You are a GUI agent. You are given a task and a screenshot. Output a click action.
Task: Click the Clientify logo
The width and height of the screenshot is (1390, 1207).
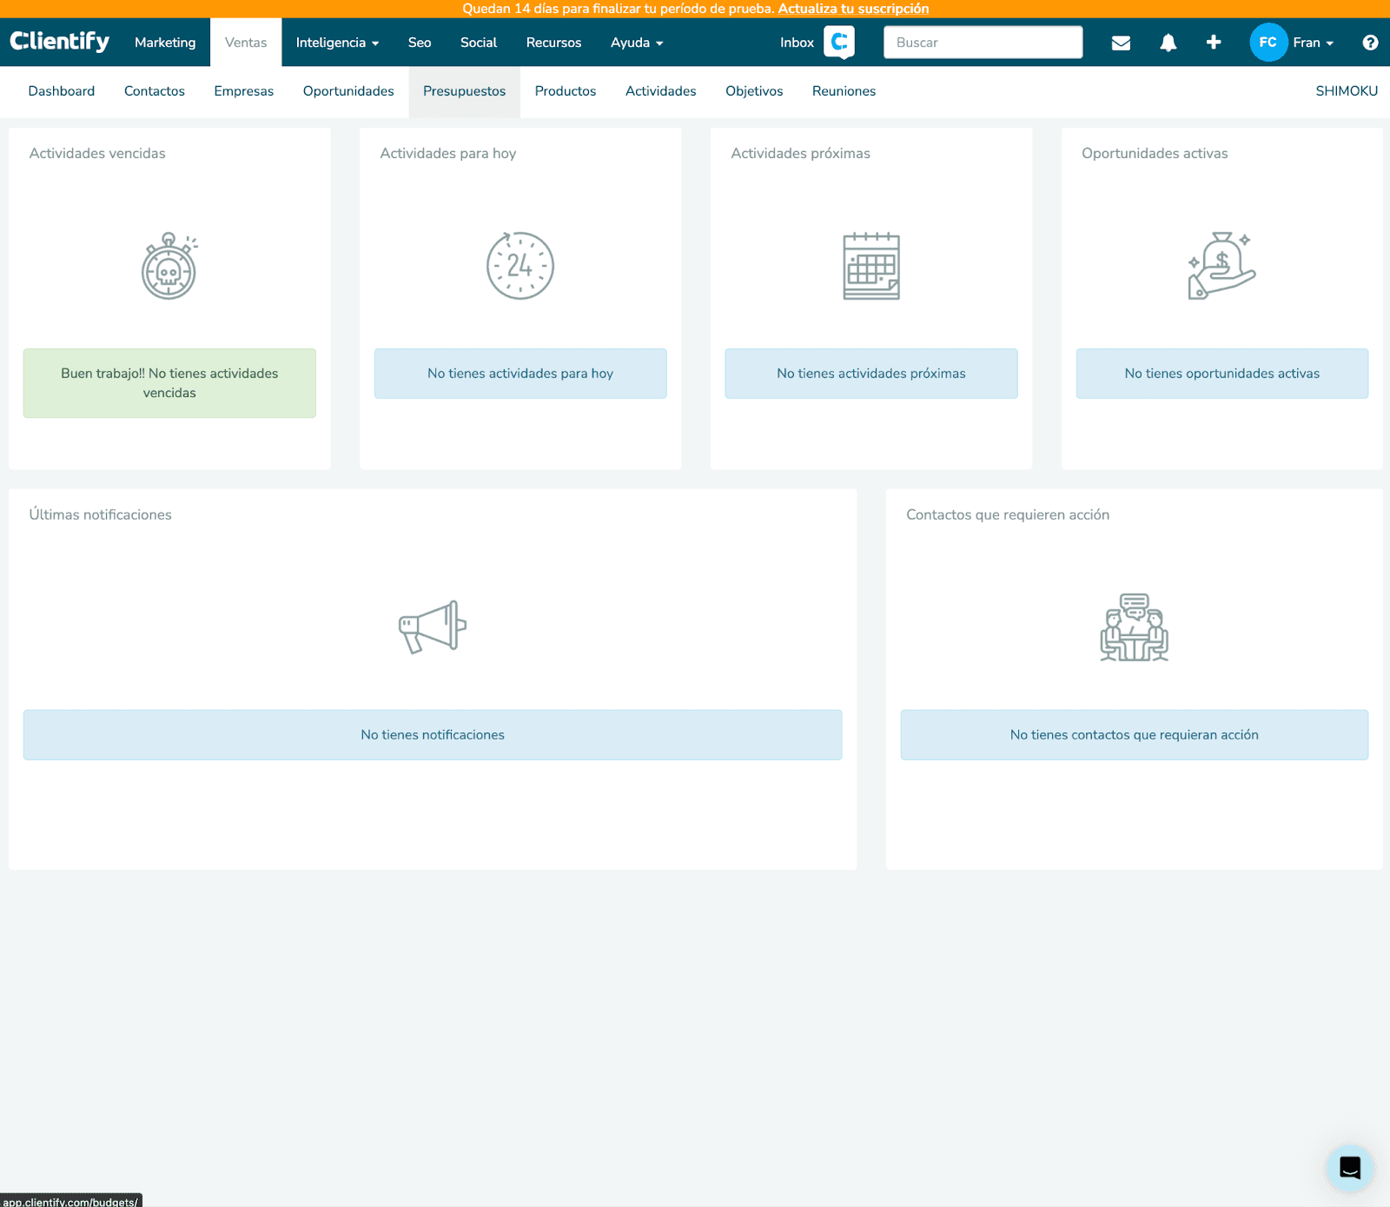pos(60,42)
